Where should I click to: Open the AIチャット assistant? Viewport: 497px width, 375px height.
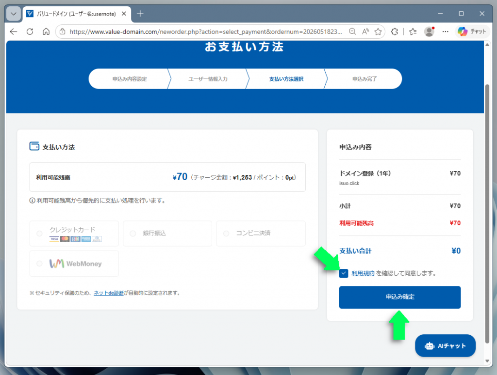(445, 345)
